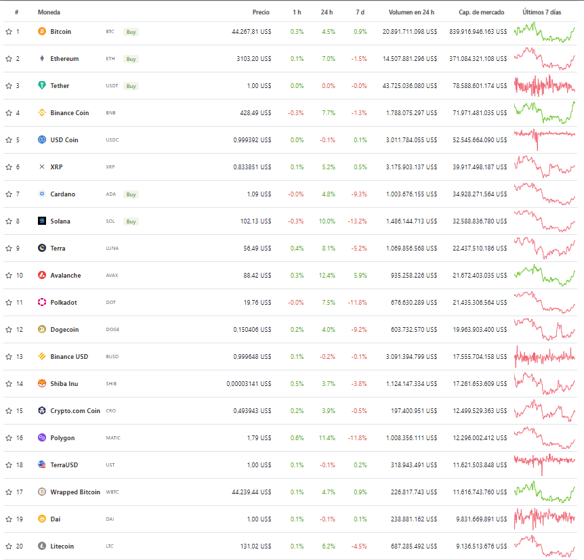Click the Buy button for Cardano
This screenshot has width=584, height=560.
pos(131,194)
